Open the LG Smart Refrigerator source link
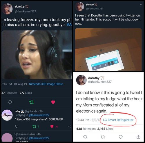The height and width of the screenshot is (143, 145). (118, 120)
